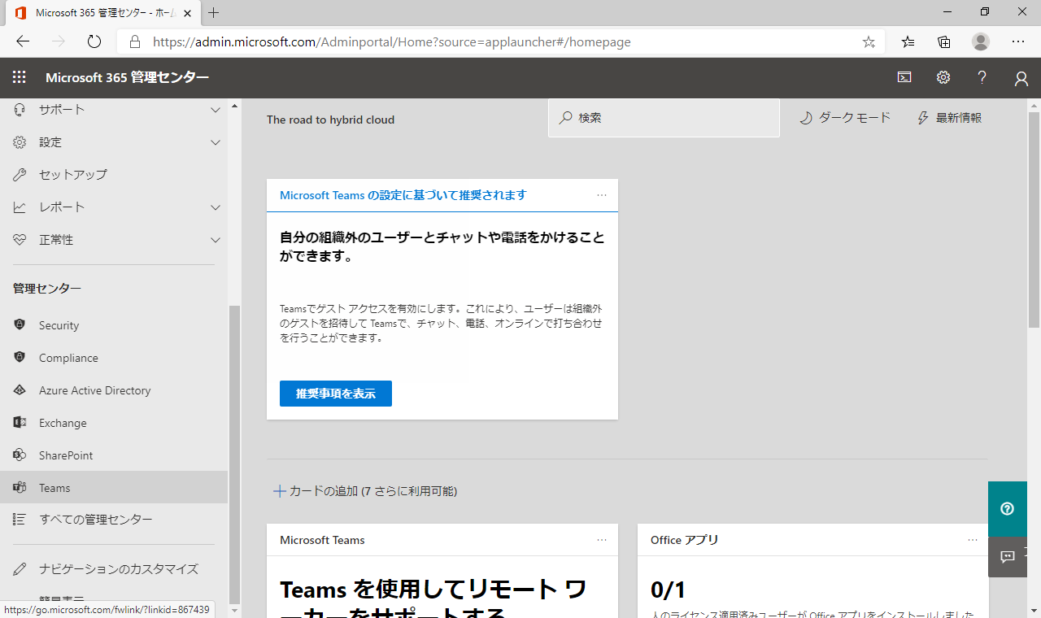Click カードの追加 link
Image resolution: width=1041 pixels, height=618 pixels.
pyautogui.click(x=365, y=491)
